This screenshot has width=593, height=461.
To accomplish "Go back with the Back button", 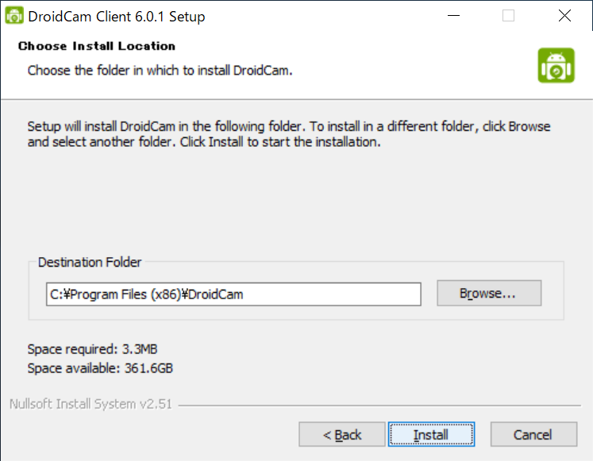I will (342, 434).
